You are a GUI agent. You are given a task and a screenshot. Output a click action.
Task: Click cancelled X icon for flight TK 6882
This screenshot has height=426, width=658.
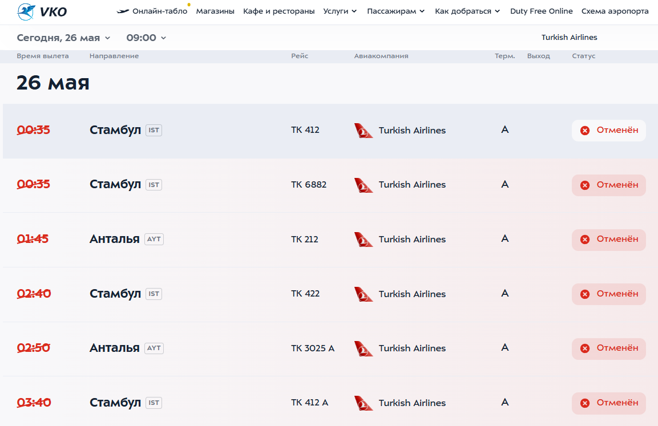click(585, 185)
